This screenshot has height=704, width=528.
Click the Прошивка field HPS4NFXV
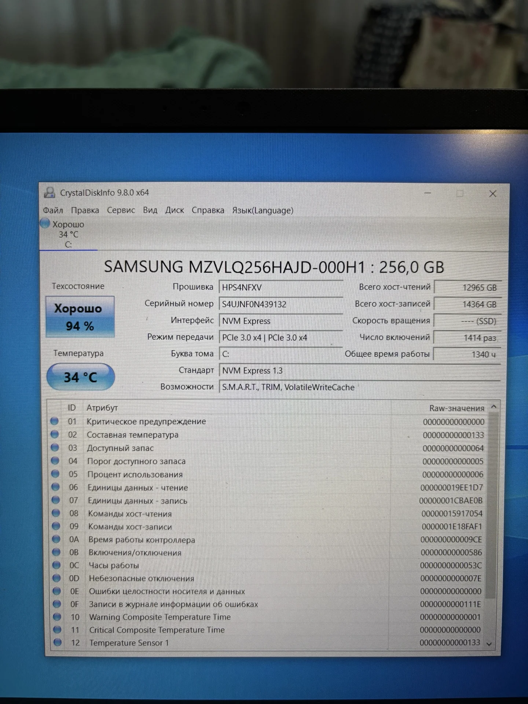coord(280,287)
